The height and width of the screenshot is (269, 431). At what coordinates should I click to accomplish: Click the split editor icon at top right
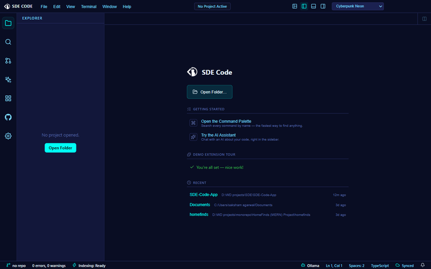[x=424, y=19]
